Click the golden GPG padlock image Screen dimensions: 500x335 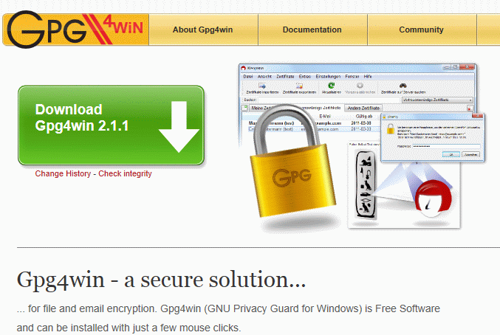pos(291,162)
